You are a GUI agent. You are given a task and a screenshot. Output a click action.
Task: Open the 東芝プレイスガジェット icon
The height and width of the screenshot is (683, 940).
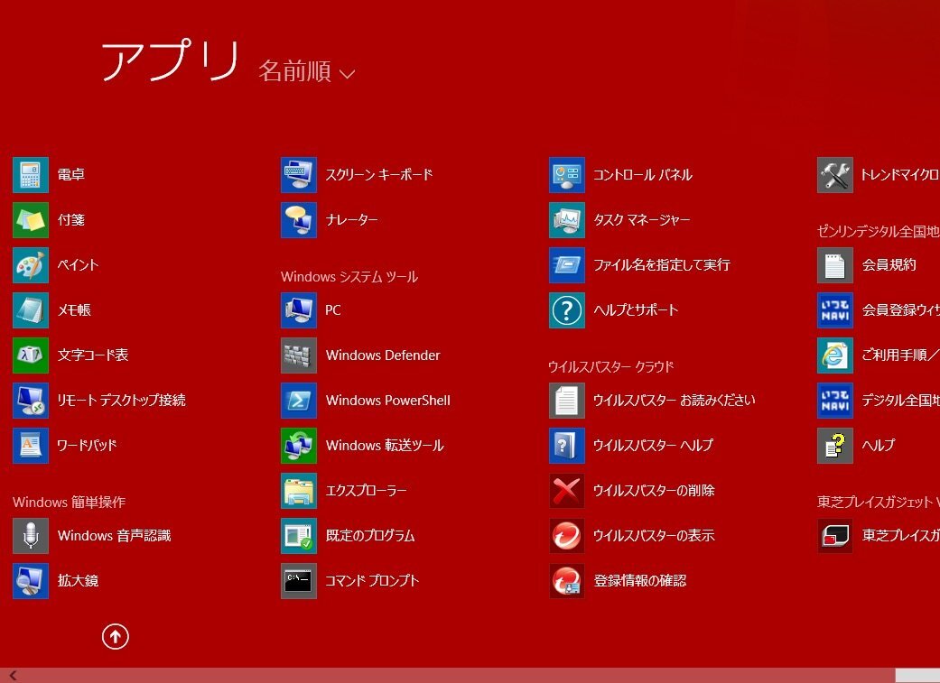(x=835, y=536)
